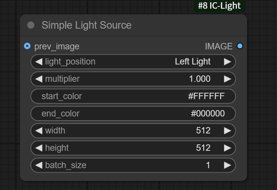The image size is (277, 190).
Task: Decrease multiplier with left arrow
Action: 38,79
